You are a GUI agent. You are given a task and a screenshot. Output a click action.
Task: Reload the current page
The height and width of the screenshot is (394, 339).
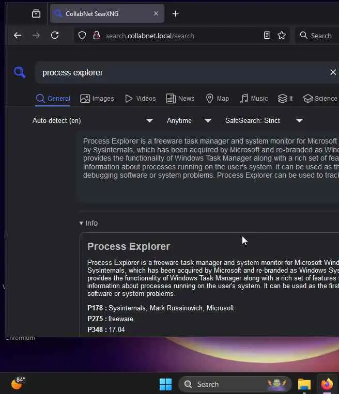point(55,36)
